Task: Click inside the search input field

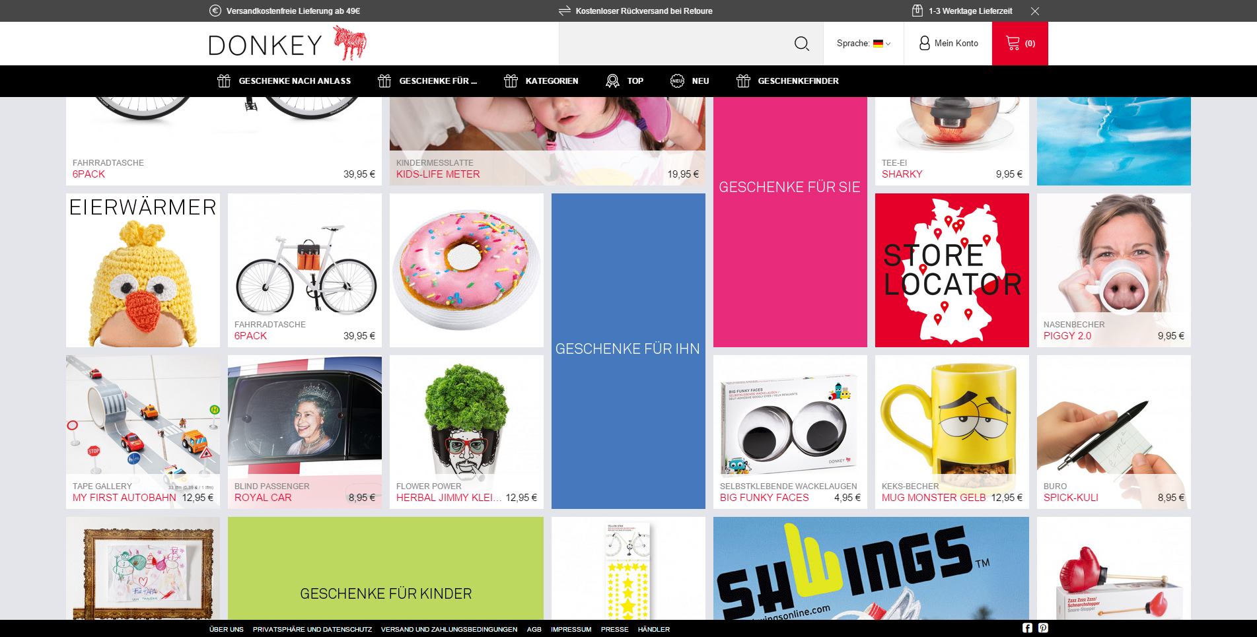Action: click(674, 44)
